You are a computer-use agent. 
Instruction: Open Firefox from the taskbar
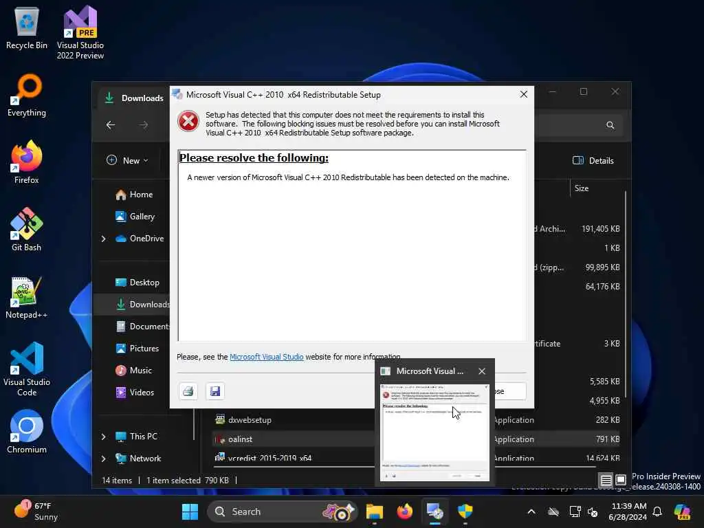click(404, 511)
